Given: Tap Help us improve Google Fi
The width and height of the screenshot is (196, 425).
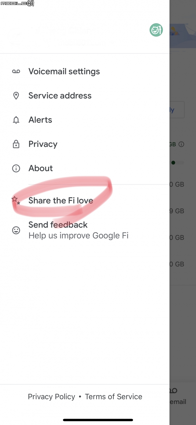Looking at the screenshot, I should coord(78,235).
